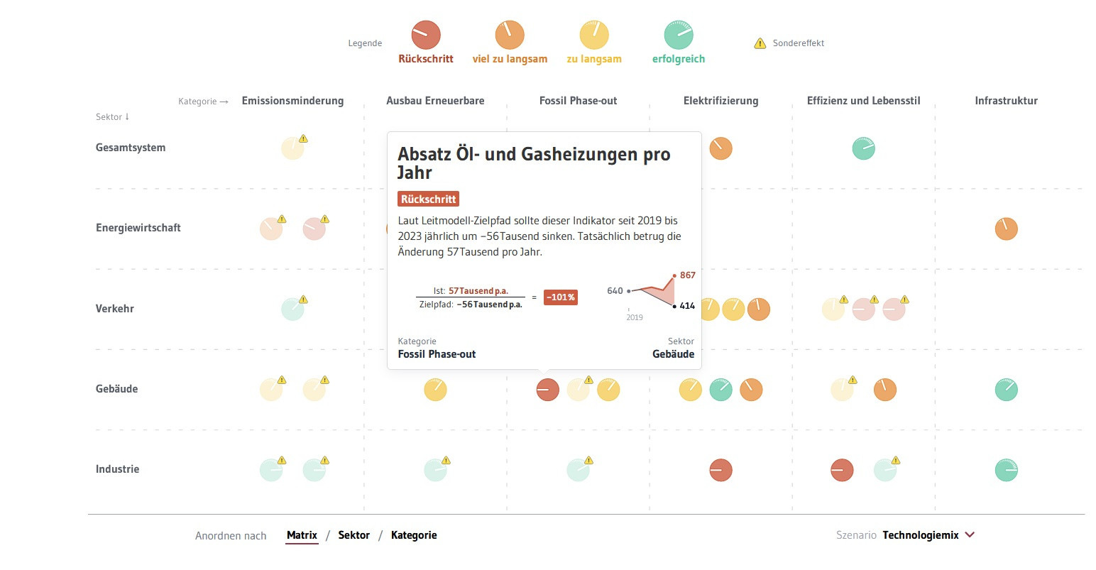Click faded green gauge in Verkehr Emissionsminderung
Screen dimensions: 1096x570
(x=292, y=309)
